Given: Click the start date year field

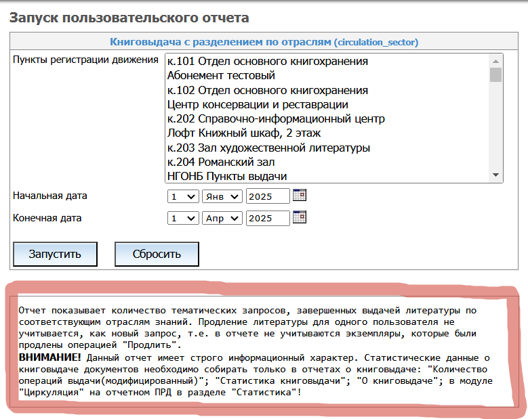Looking at the screenshot, I should point(267,196).
